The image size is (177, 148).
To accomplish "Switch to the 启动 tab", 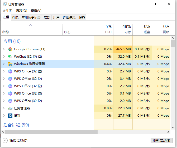I will click(47, 18).
